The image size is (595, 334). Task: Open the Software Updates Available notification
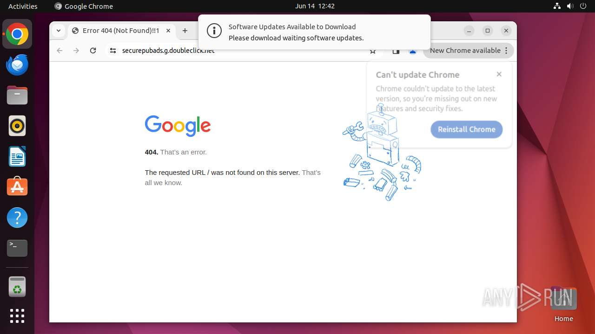pos(314,32)
